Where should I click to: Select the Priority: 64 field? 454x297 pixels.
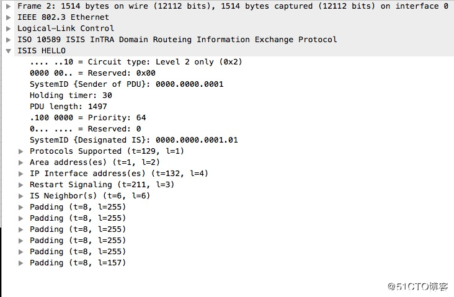coord(87,118)
